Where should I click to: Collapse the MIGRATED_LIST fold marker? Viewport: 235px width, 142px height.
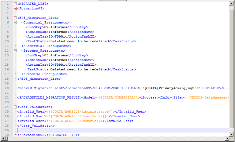tap(15, 4)
